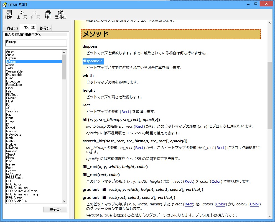Screen dimensions: 275x222
Task: Select 'Bitmap' in the index list
Action: (34, 61)
